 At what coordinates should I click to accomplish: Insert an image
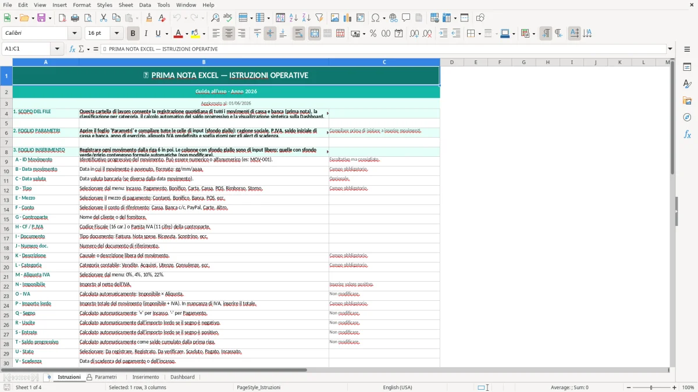[335, 18]
